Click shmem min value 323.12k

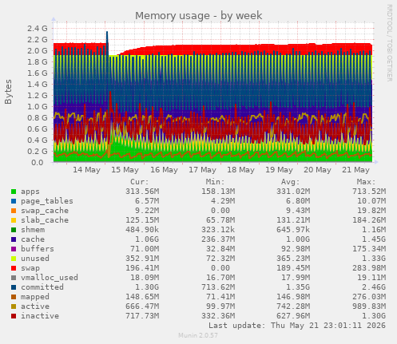click(x=218, y=230)
